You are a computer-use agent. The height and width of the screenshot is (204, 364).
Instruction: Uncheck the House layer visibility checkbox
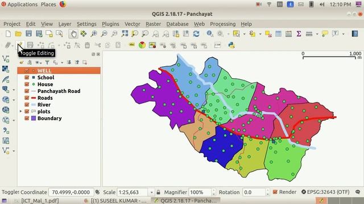point(27,84)
